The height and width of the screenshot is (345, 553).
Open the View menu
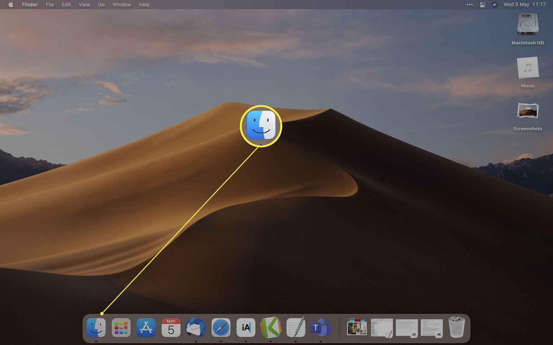pos(84,4)
